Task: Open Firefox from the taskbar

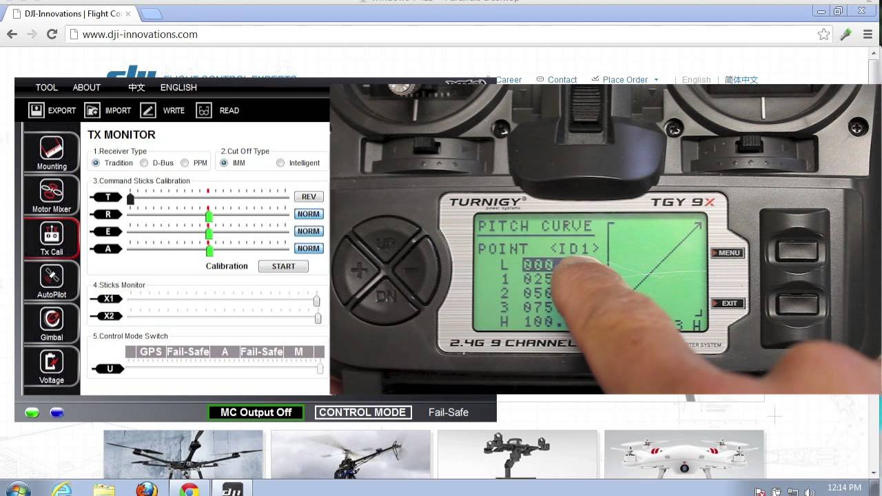Action: coord(146,490)
